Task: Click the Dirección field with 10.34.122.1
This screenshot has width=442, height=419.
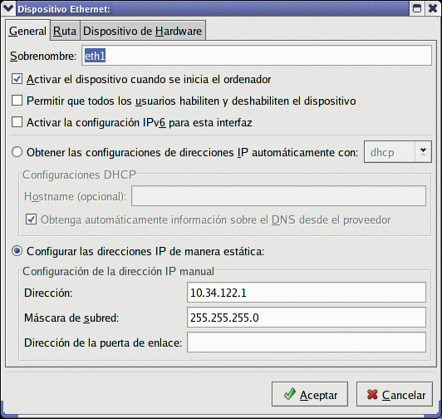Action: click(307, 293)
